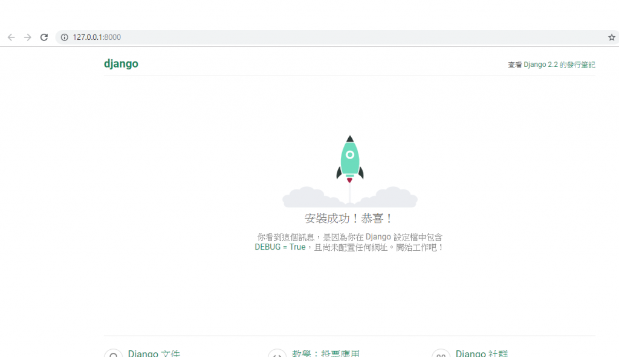Viewport: 619px width, 357px height.
Task: Open the Django 2.2 release notes link
Action: [x=559, y=65]
